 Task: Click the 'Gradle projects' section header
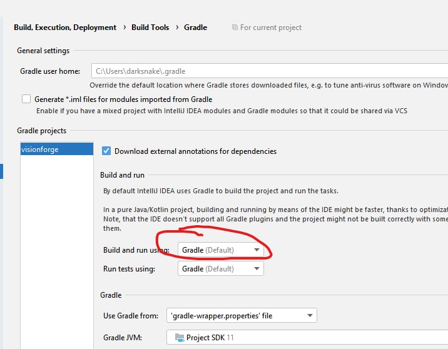(42, 131)
